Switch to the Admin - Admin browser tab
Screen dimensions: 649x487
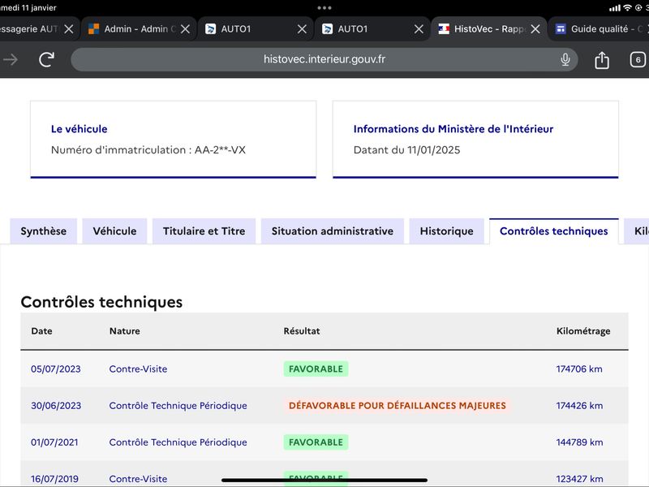click(138, 29)
